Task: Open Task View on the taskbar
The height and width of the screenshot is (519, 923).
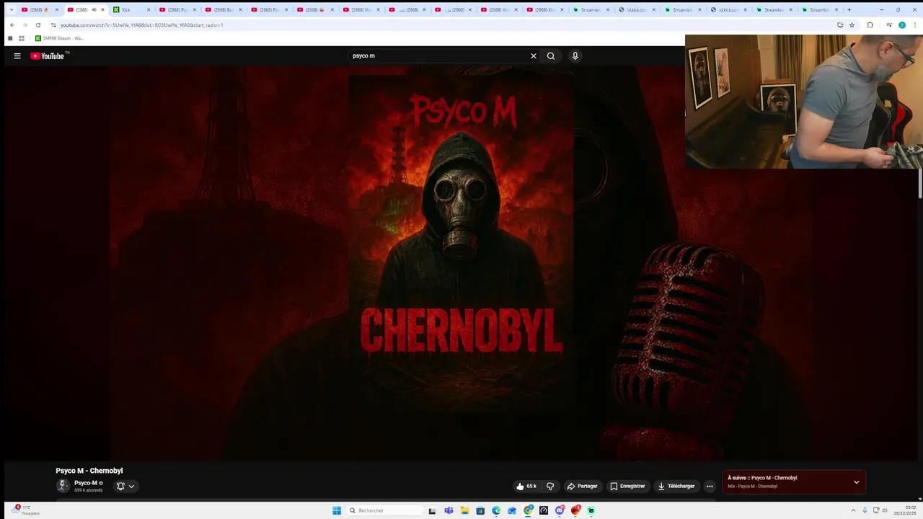Action: (x=432, y=510)
